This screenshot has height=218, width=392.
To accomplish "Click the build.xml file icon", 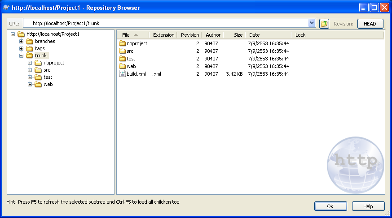I will (x=123, y=74).
